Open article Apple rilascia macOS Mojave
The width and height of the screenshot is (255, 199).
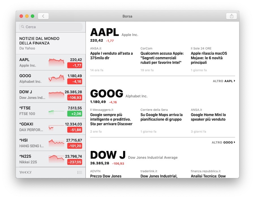[209, 58]
